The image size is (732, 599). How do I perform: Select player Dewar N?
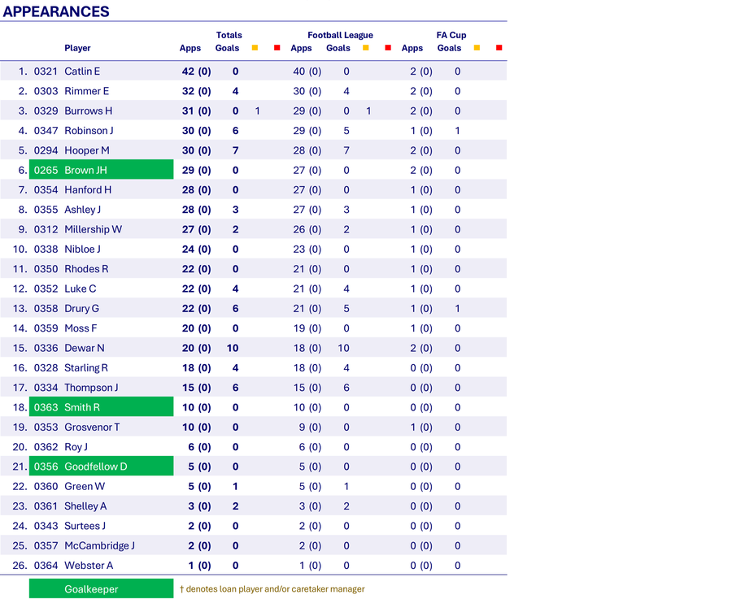[x=85, y=348]
